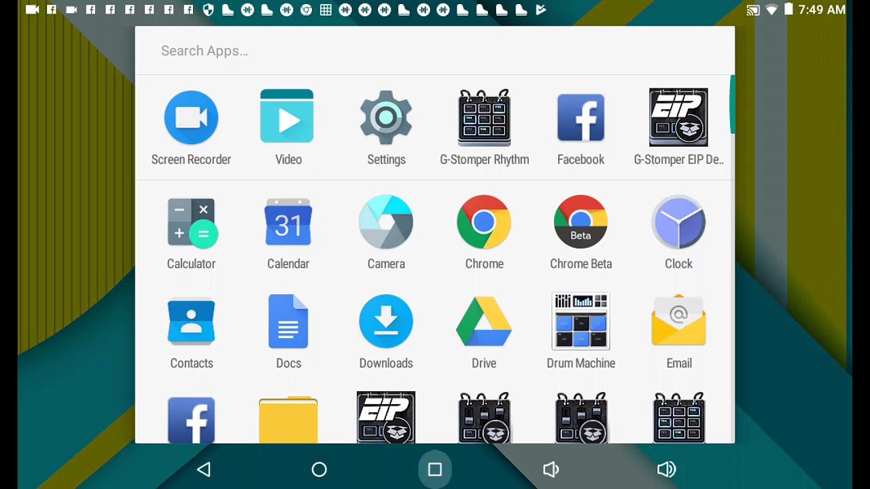Screen dimensions: 870x489
Task: Tap the Wi-Fi status icon
Action: tap(771, 10)
